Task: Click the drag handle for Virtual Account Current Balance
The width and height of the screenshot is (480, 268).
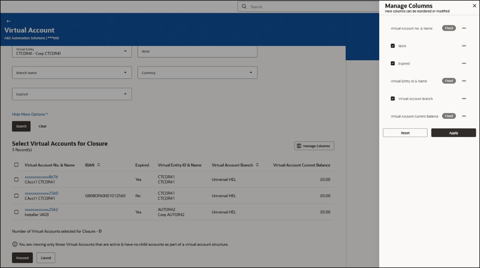Action: (x=464, y=116)
